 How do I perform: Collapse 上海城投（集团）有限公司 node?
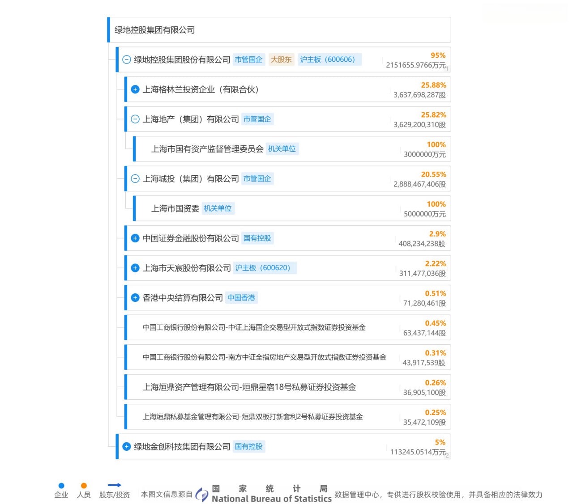[135, 178]
